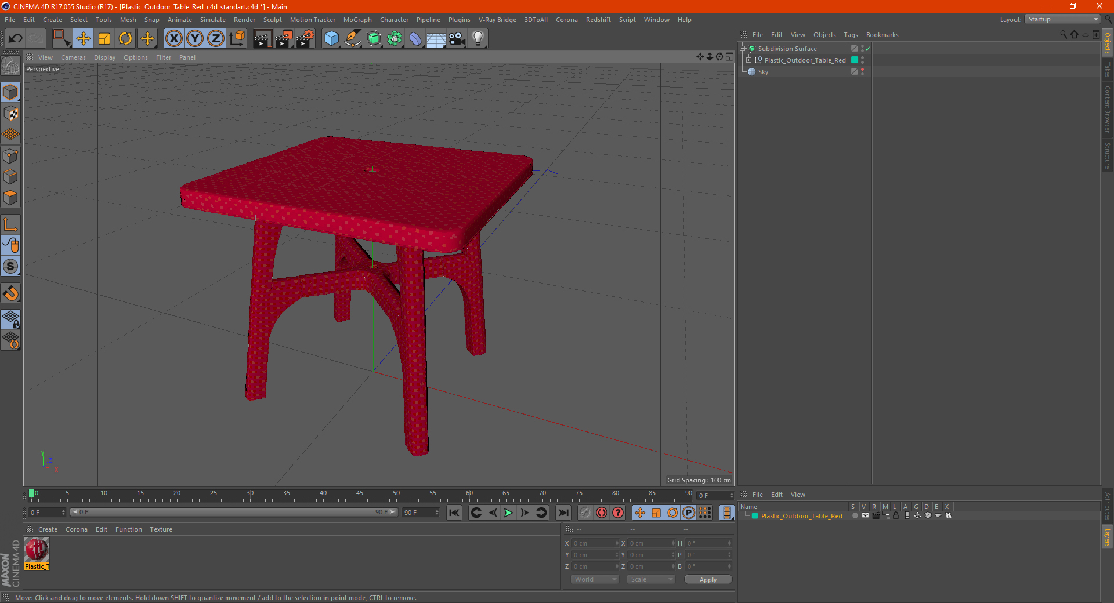Image resolution: width=1114 pixels, height=603 pixels.
Task: Toggle layer solo dot for Plastic_Outdoor_Table_Red
Action: pos(855,516)
